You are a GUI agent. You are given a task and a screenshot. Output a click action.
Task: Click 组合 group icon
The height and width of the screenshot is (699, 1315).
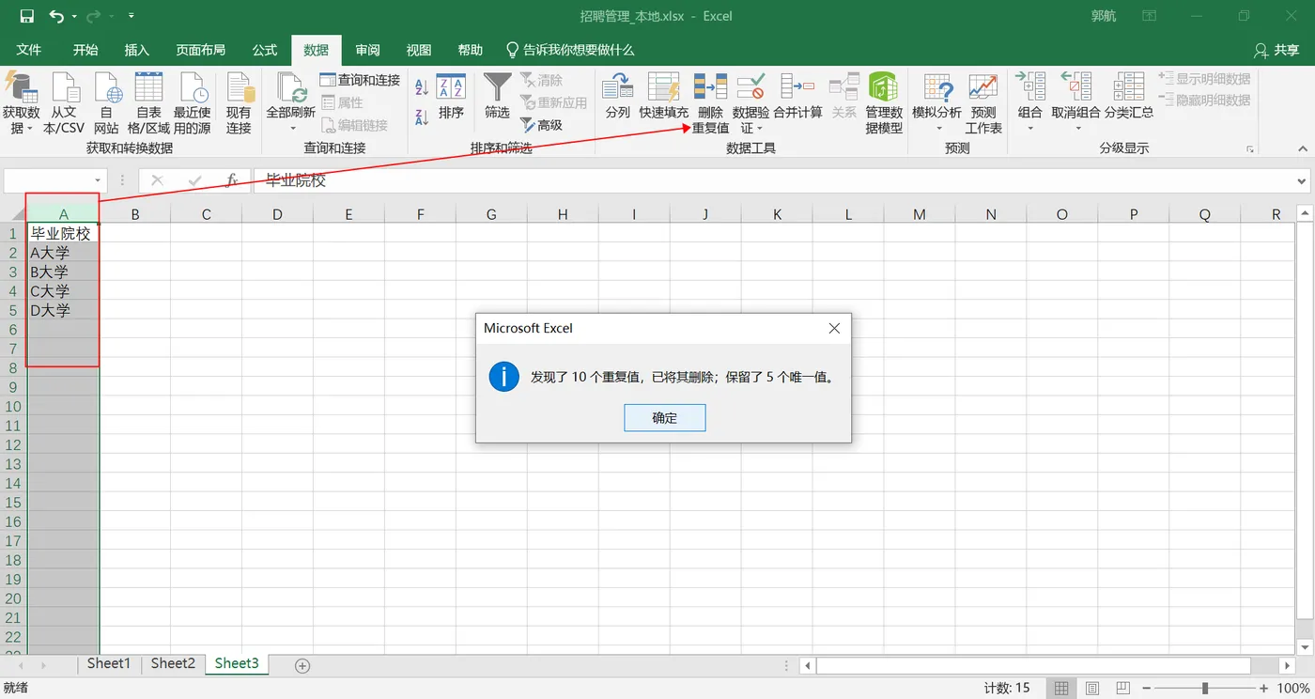pyautogui.click(x=1030, y=88)
